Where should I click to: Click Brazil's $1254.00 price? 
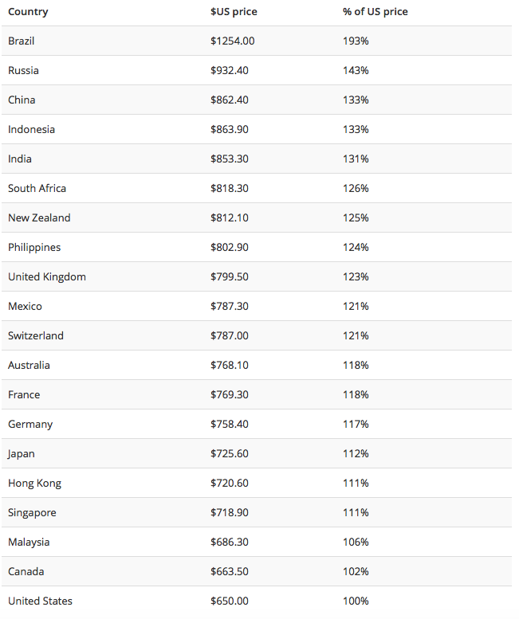(x=232, y=41)
